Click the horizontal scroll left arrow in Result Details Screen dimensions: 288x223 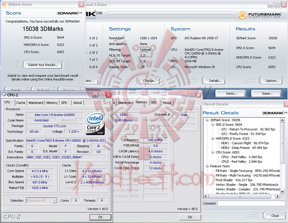click(206, 196)
